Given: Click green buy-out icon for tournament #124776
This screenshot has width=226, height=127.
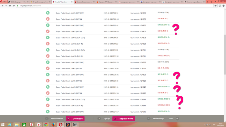Looking at the screenshot, I should (x=48, y=112).
